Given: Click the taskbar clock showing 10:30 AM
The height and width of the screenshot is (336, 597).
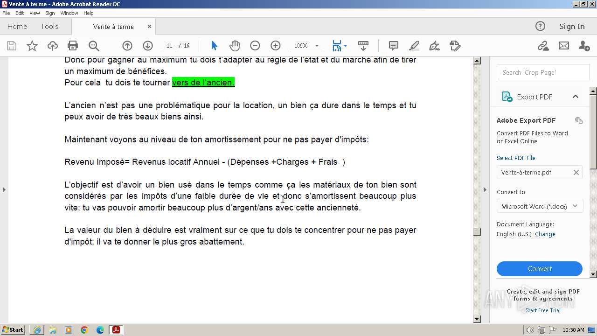Looking at the screenshot, I should tap(573, 330).
